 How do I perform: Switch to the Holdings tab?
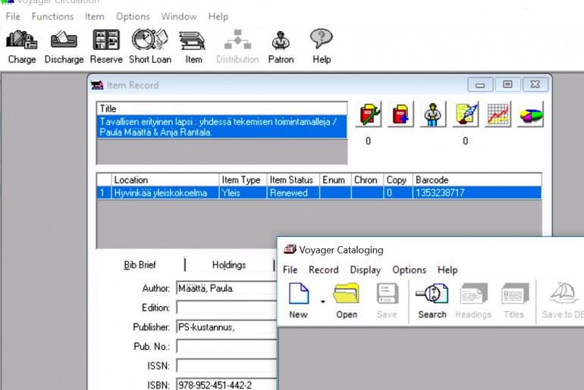point(229,265)
